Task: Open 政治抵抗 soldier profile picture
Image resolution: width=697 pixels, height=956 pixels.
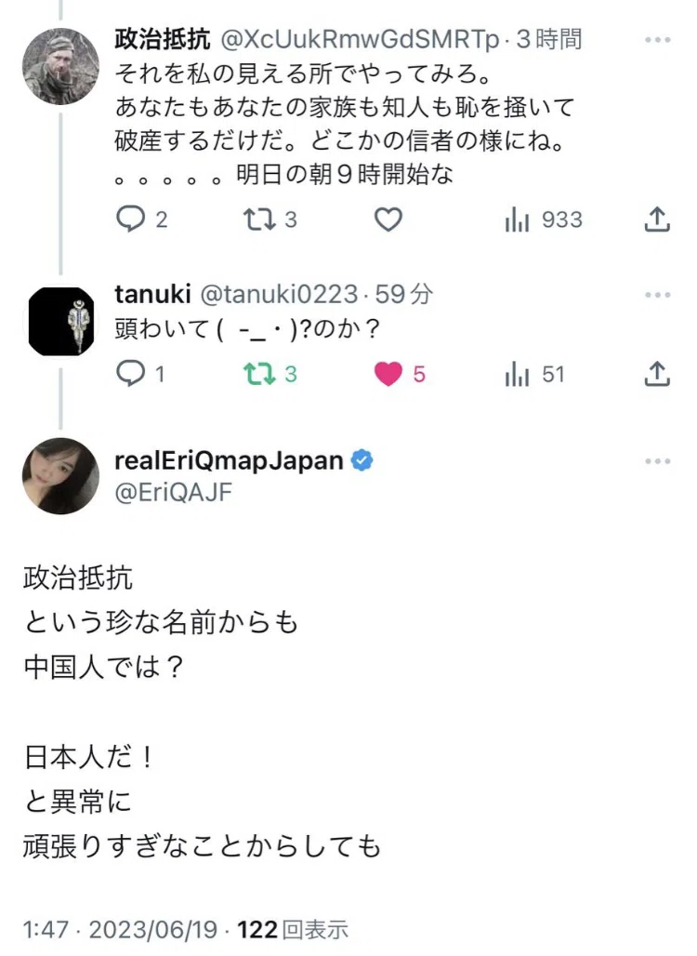Action: pyautogui.click(x=60, y=66)
